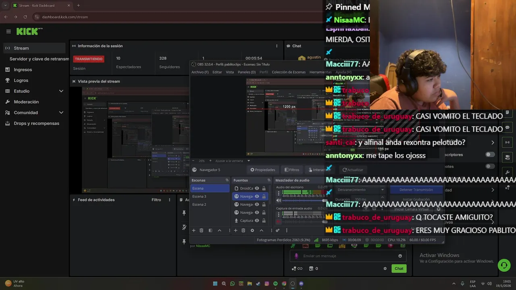The height and width of the screenshot is (290, 516).
Task: Send message with the green Chat button
Action: 399,269
